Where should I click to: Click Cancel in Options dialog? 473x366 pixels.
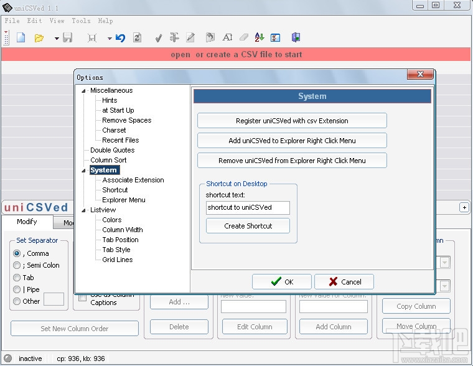(344, 282)
